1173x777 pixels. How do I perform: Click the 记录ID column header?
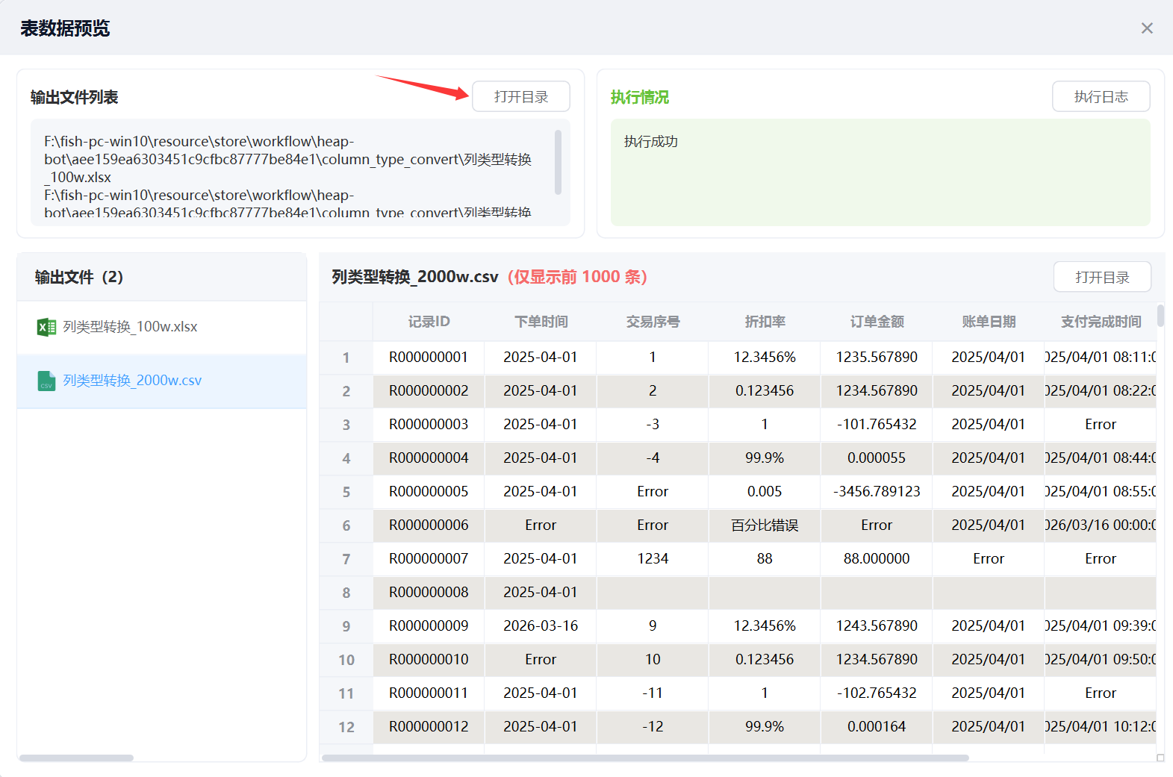coord(429,322)
